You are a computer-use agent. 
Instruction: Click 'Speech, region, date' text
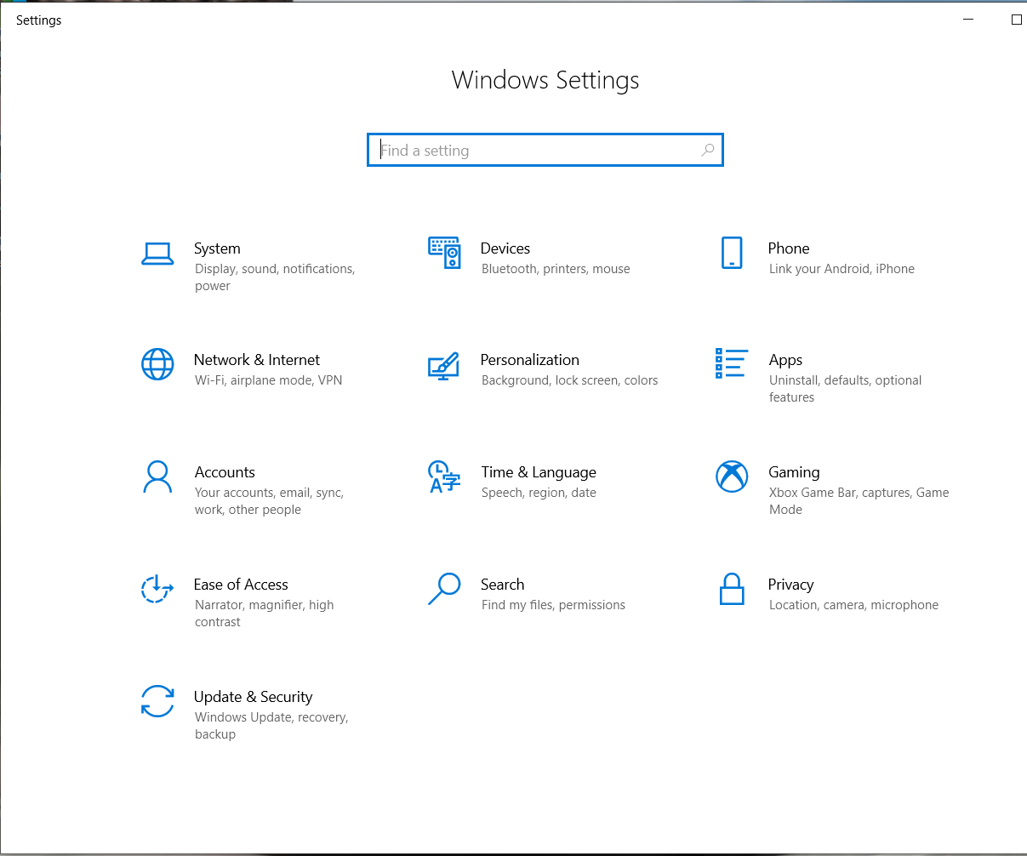coord(539,493)
